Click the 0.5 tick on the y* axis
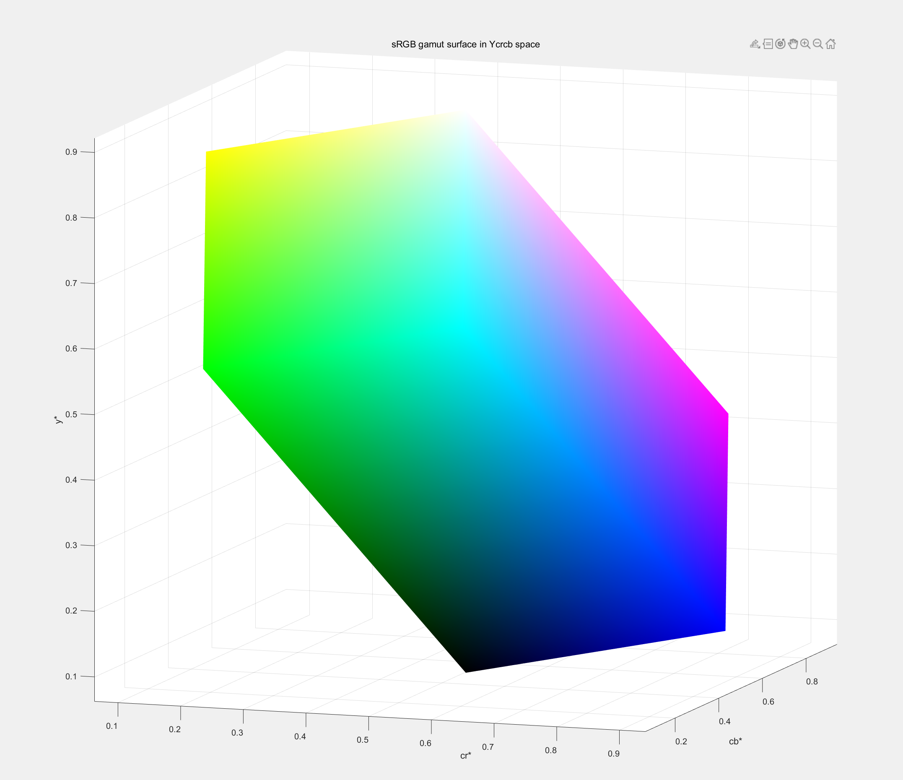The image size is (903, 780). point(71,414)
